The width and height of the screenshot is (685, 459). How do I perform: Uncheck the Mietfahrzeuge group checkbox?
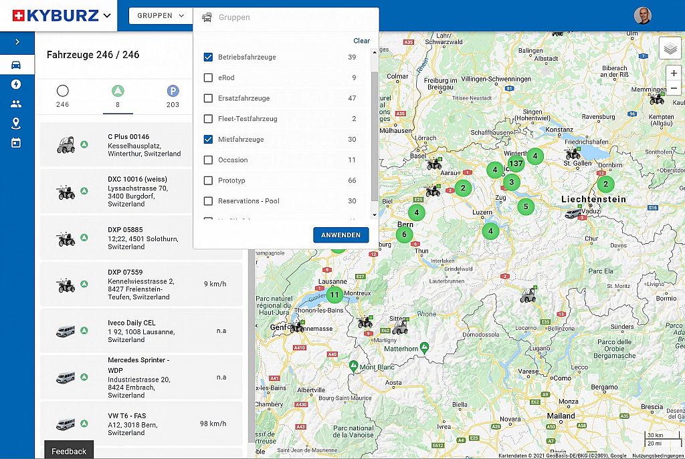(x=208, y=140)
